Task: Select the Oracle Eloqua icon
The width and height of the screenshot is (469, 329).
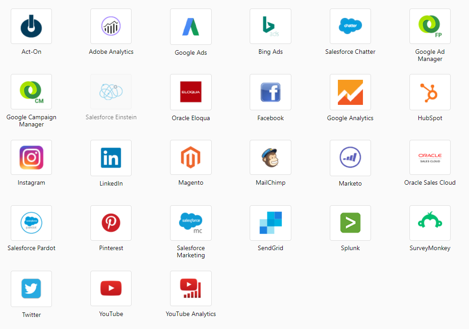Action: (191, 92)
